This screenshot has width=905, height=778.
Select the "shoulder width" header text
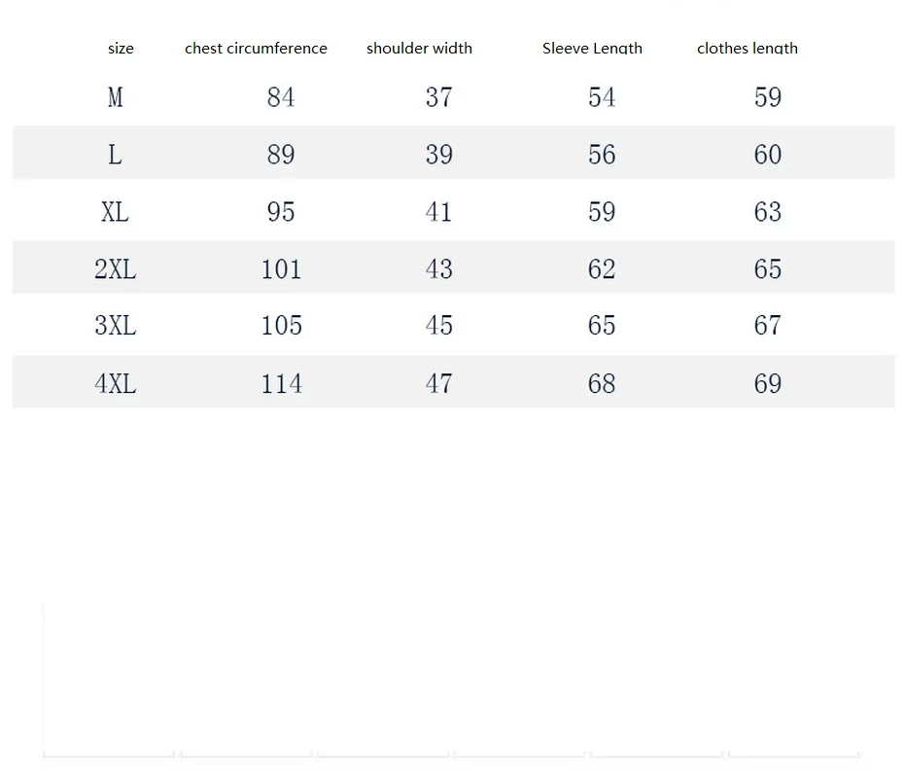click(x=419, y=49)
